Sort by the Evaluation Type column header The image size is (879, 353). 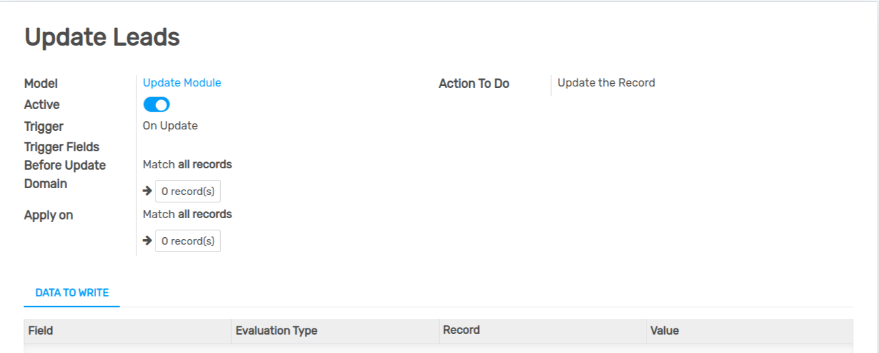coord(335,331)
